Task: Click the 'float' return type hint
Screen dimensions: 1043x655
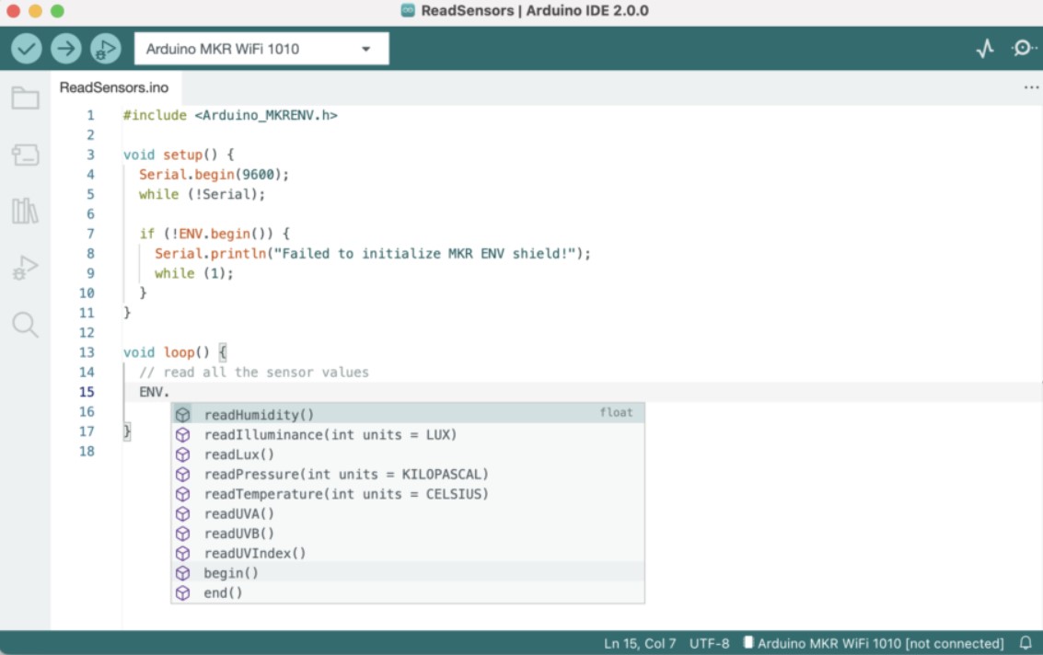Action: point(616,412)
